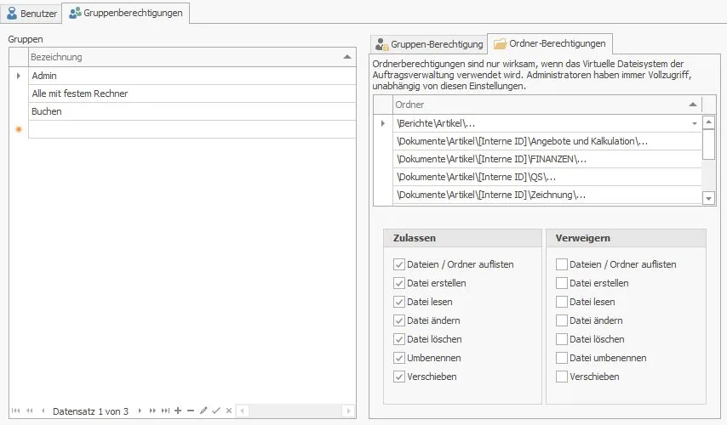Edit record with pencil icon
727x425 pixels.
[x=203, y=411]
